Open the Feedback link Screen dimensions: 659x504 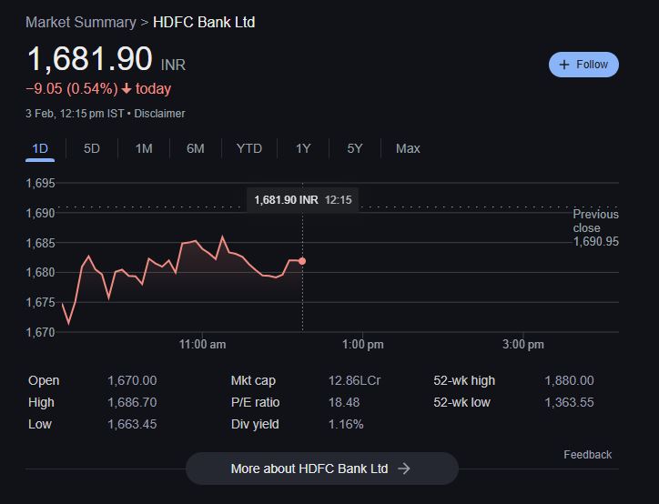(x=588, y=455)
